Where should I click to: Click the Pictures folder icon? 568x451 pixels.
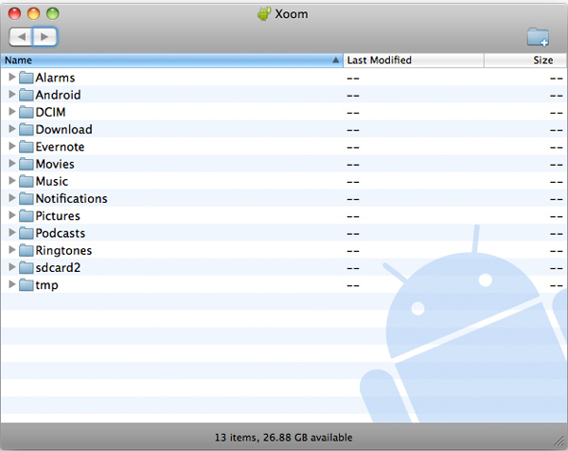[27, 216]
